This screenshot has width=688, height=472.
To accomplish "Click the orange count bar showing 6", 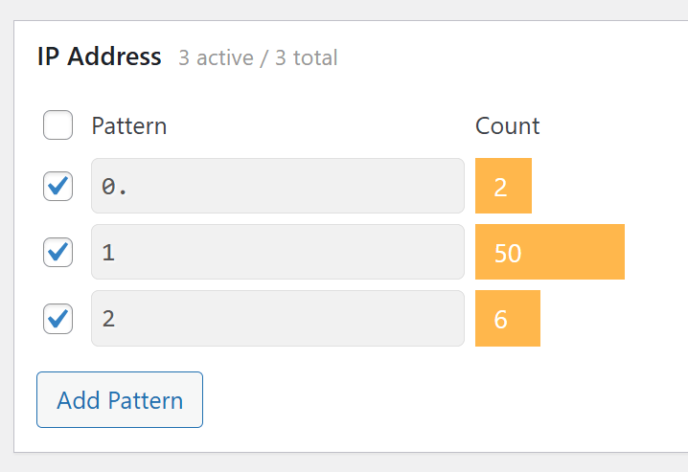I will 508,318.
